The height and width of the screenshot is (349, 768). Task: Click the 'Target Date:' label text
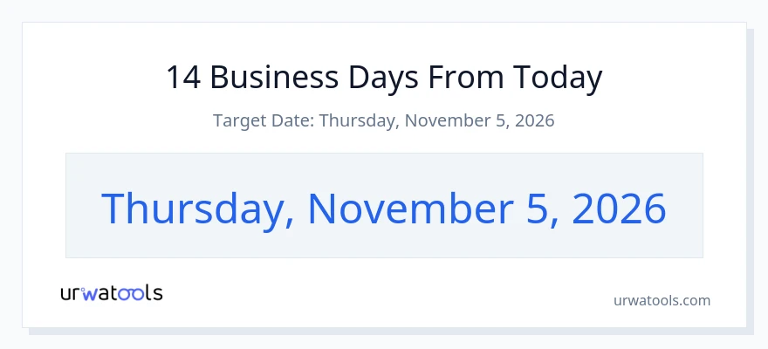(264, 120)
